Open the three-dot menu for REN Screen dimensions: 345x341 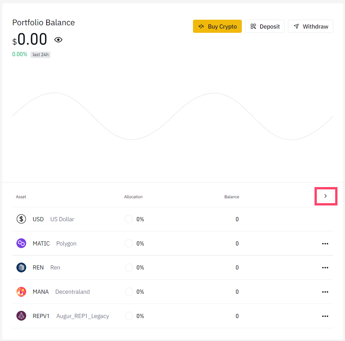point(325,267)
